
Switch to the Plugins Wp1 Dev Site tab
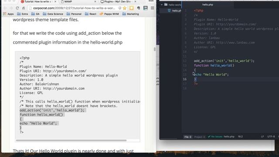117,2
